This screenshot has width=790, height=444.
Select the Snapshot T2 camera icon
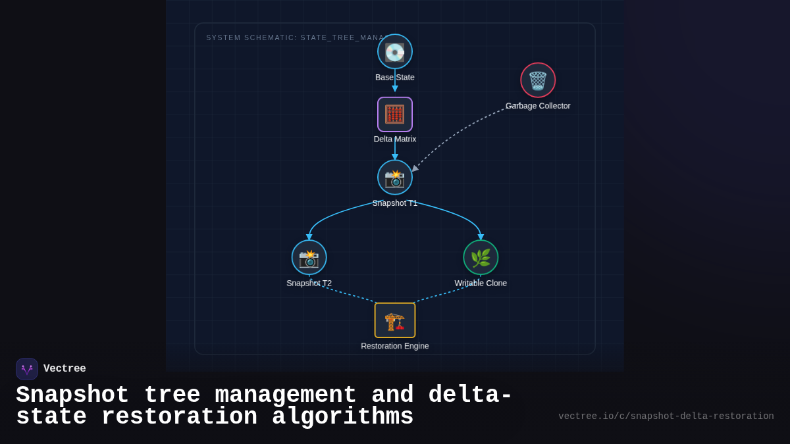point(309,257)
